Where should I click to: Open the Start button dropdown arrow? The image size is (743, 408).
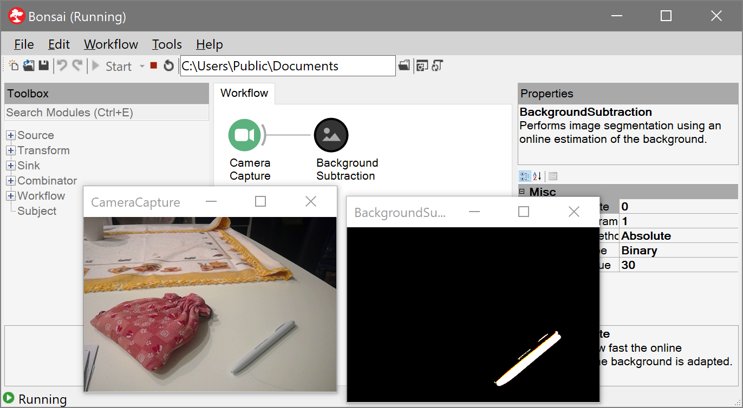click(x=142, y=66)
